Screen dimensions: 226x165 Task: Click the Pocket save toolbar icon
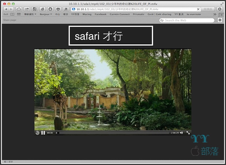pos(58,9)
